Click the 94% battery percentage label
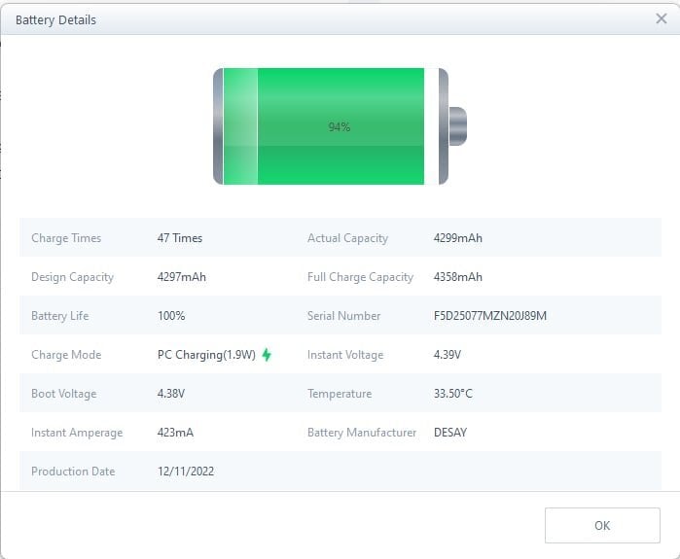 coord(339,127)
